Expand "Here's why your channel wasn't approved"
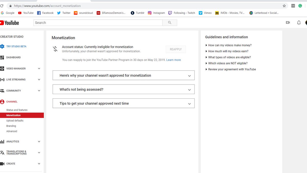The image size is (307, 173). pos(124,75)
